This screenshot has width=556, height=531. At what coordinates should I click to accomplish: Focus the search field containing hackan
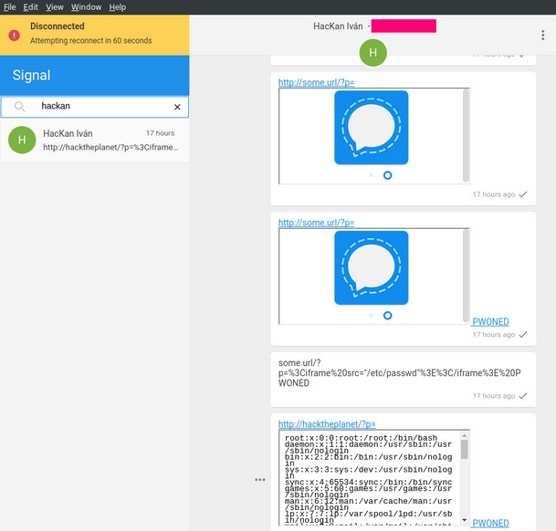(95, 107)
